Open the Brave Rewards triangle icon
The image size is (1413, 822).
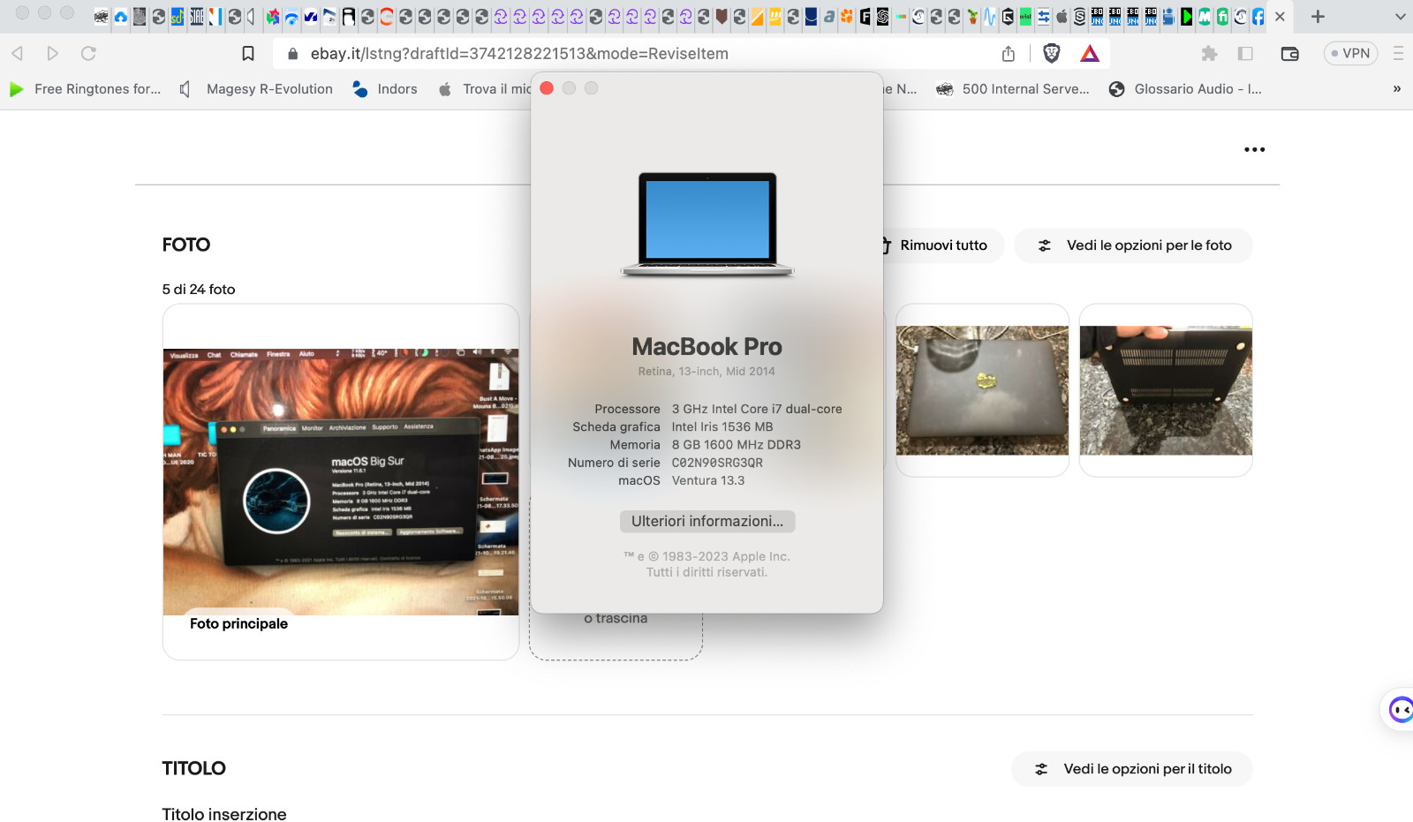(x=1090, y=54)
